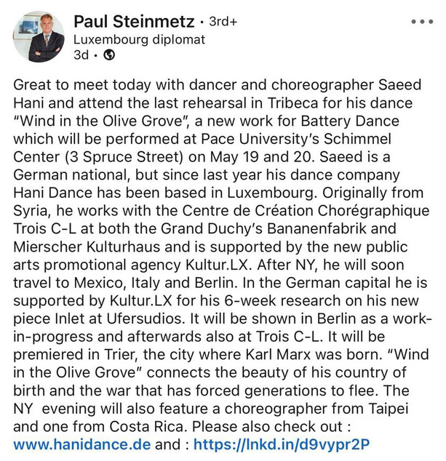Click the globe public visibility icon
The image size is (446, 461).
tap(109, 55)
